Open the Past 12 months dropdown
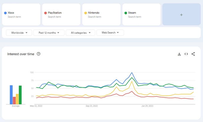This screenshot has width=203, height=122. coord(49,33)
